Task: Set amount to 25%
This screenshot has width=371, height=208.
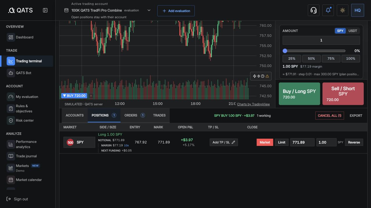Action: [x=292, y=58]
